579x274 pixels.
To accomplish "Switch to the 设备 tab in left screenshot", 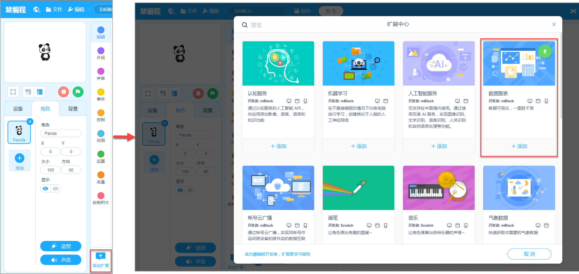I will pos(18,109).
